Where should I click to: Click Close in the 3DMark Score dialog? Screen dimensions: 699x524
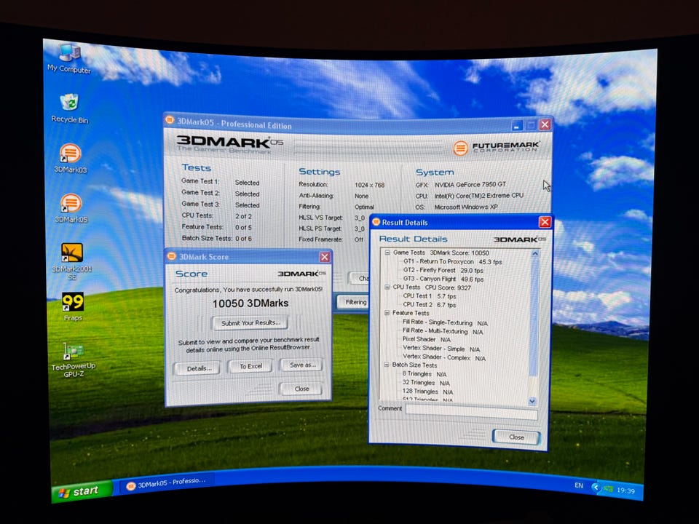tap(301, 389)
